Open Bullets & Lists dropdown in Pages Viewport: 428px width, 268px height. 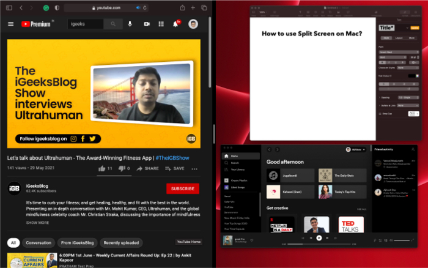(408, 105)
